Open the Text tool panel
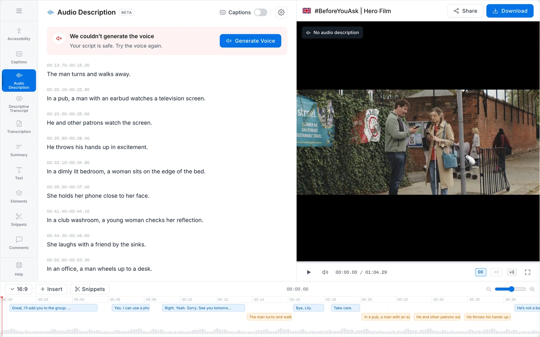This screenshot has width=540, height=337. coord(19,173)
